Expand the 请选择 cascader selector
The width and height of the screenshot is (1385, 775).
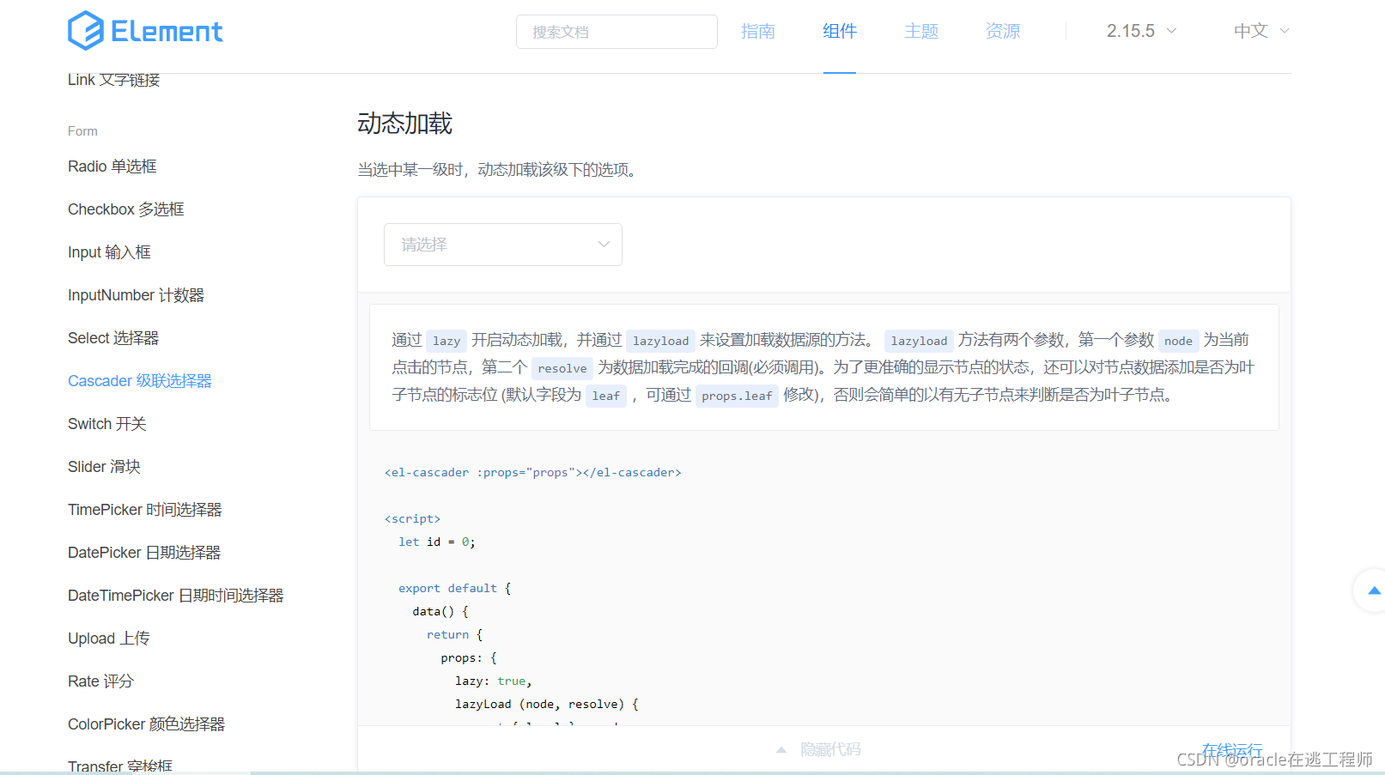coord(502,245)
